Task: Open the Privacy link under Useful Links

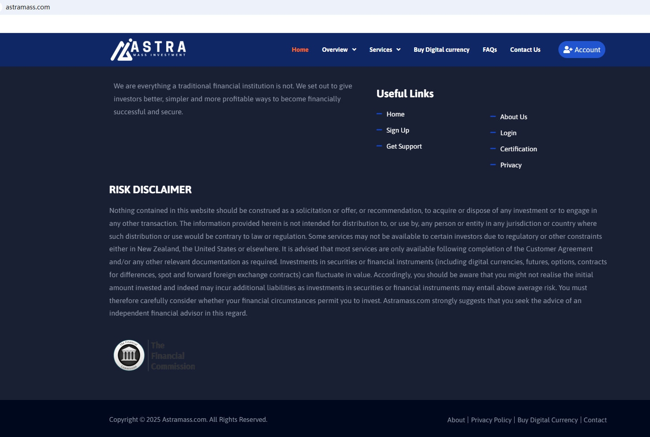Action: (511, 165)
